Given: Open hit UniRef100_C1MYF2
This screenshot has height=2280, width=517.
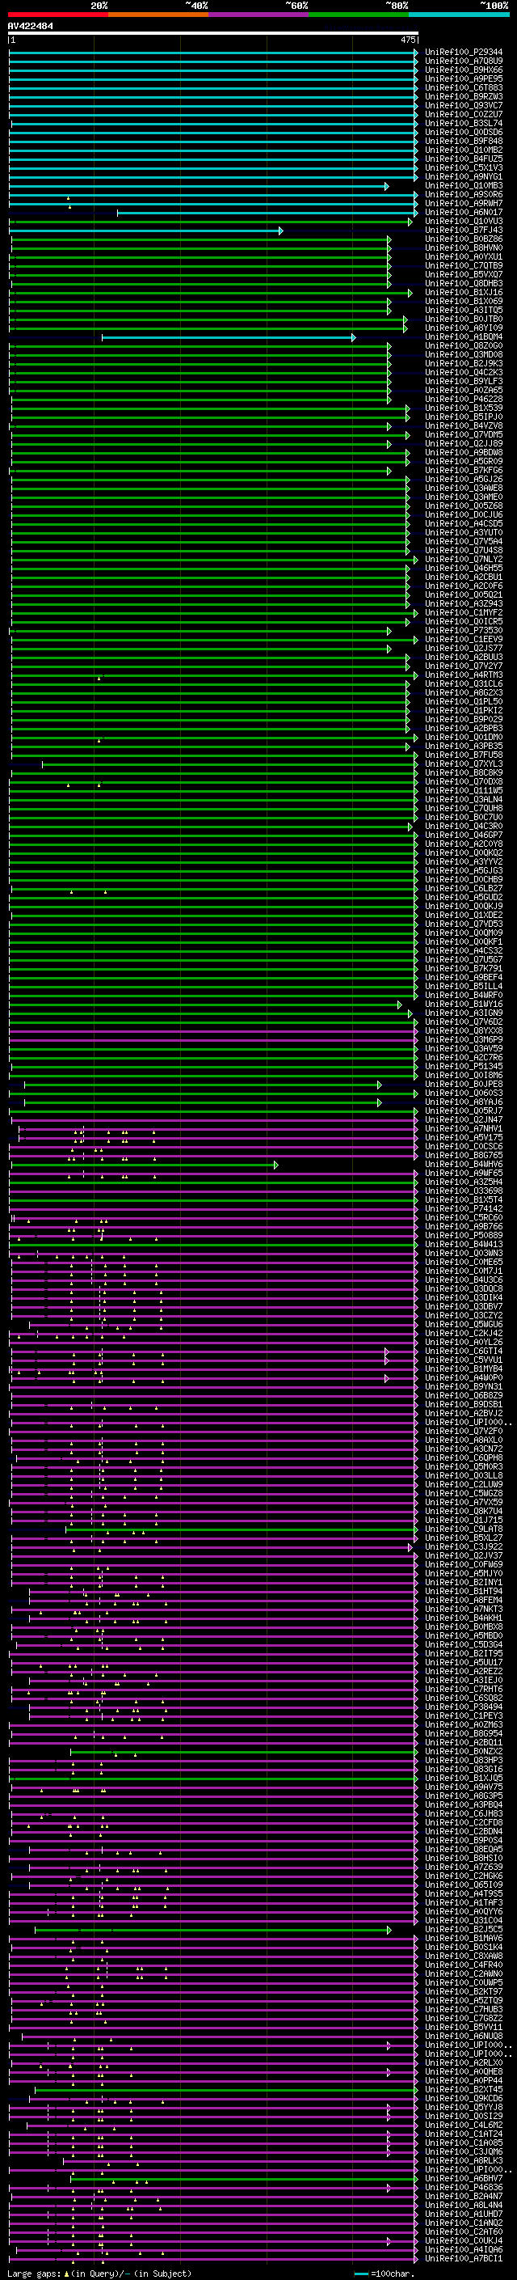Looking at the screenshot, I should (x=464, y=612).
